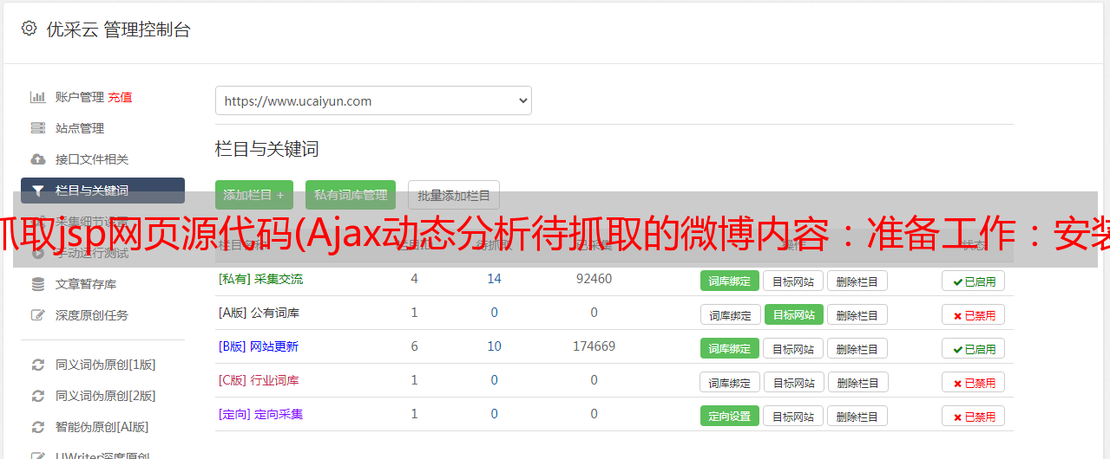Click the edit icon for 深度原创任务

point(37,315)
